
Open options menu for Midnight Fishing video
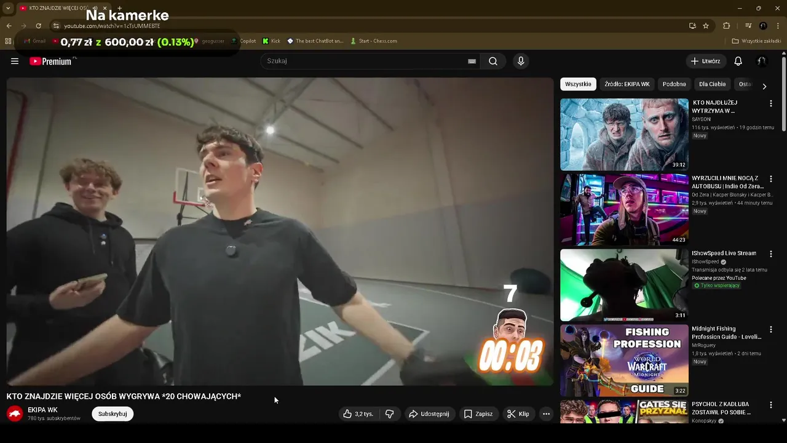pyautogui.click(x=771, y=329)
